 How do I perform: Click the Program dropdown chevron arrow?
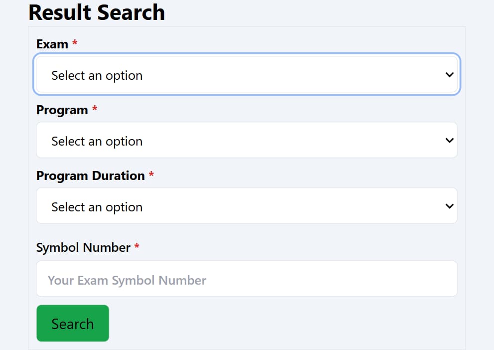click(449, 140)
